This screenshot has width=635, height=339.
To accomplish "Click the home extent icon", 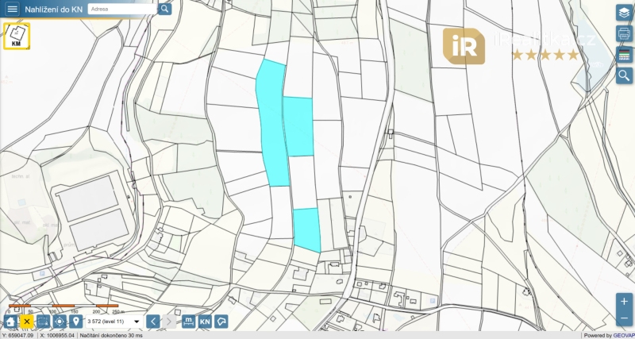I will tap(10, 322).
